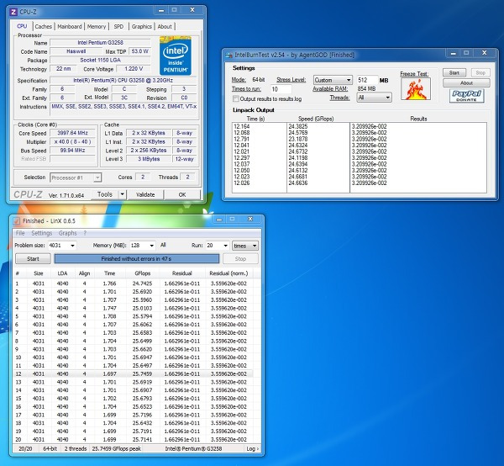
Task: Click the GFlops column header in LinX
Action: point(143,273)
